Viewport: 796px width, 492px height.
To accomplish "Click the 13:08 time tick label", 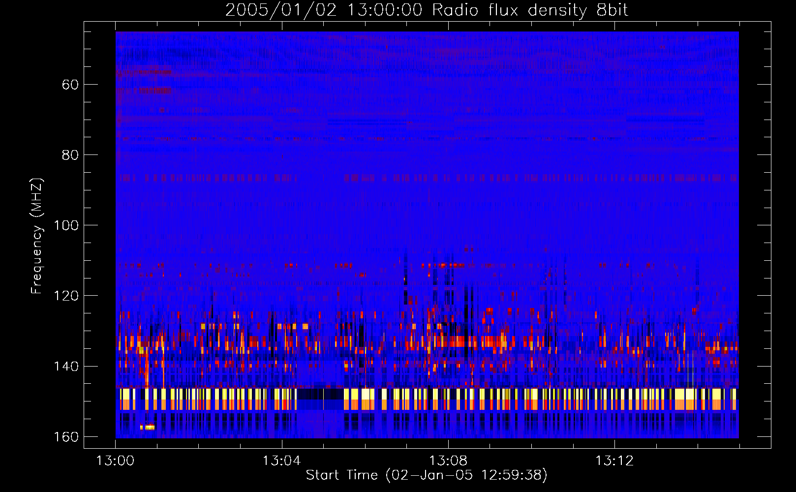I will click(x=448, y=461).
